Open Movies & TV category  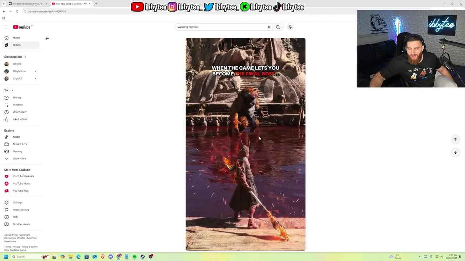point(21,144)
